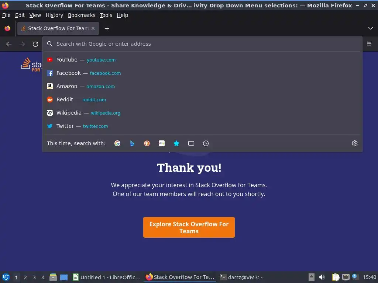Search this time with DuckDuckGo icon

pyautogui.click(x=147, y=143)
